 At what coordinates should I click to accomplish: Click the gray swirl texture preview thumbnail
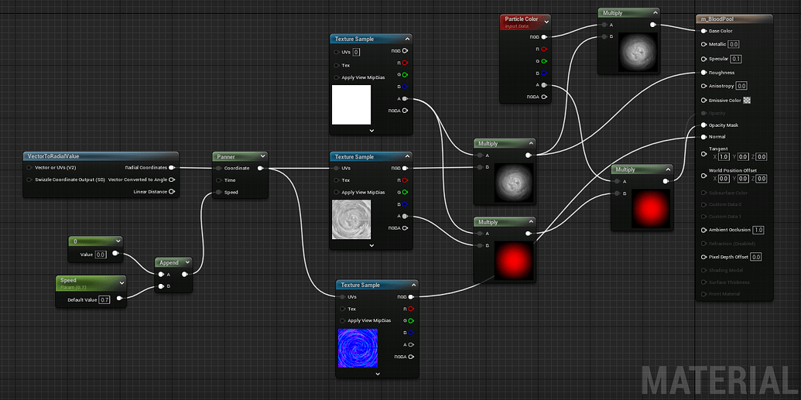click(x=351, y=220)
